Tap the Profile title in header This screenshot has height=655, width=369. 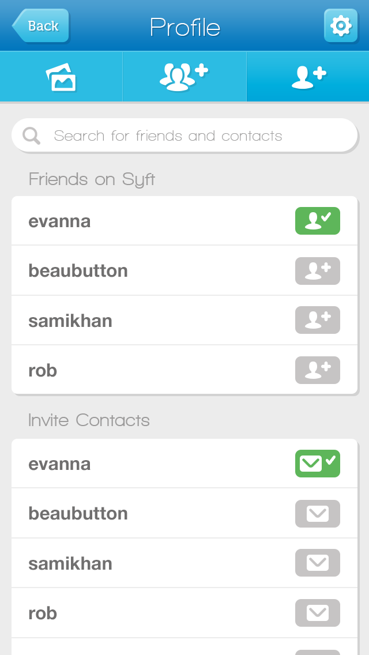[185, 27]
